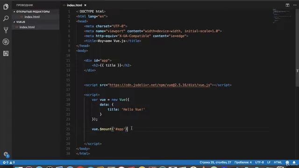Image resolution: width=299 pixels, height=168 pixels.
Task: Close the index.html editor tab
Action: pos(85,5)
